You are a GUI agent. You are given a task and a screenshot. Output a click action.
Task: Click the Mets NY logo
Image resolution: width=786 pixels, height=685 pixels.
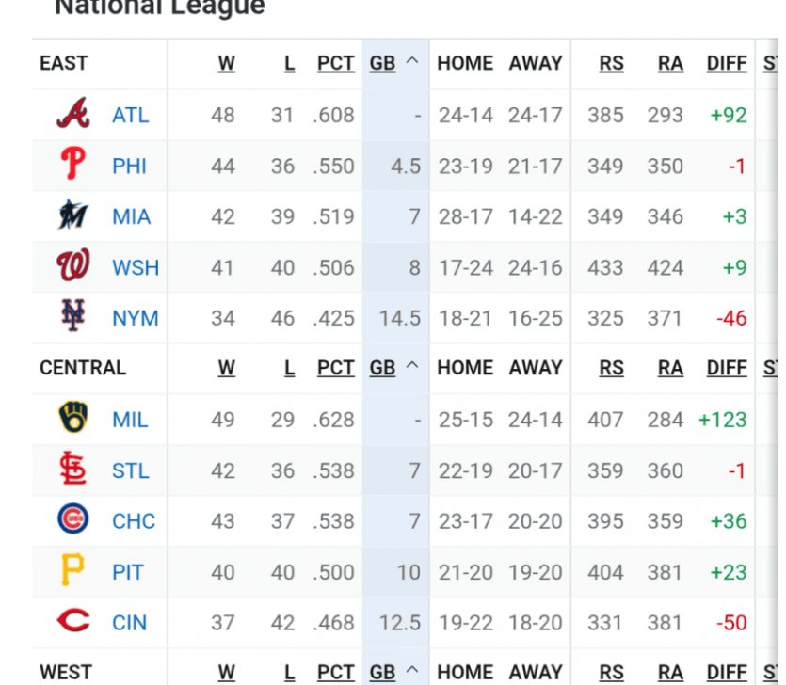pyautogui.click(x=73, y=316)
